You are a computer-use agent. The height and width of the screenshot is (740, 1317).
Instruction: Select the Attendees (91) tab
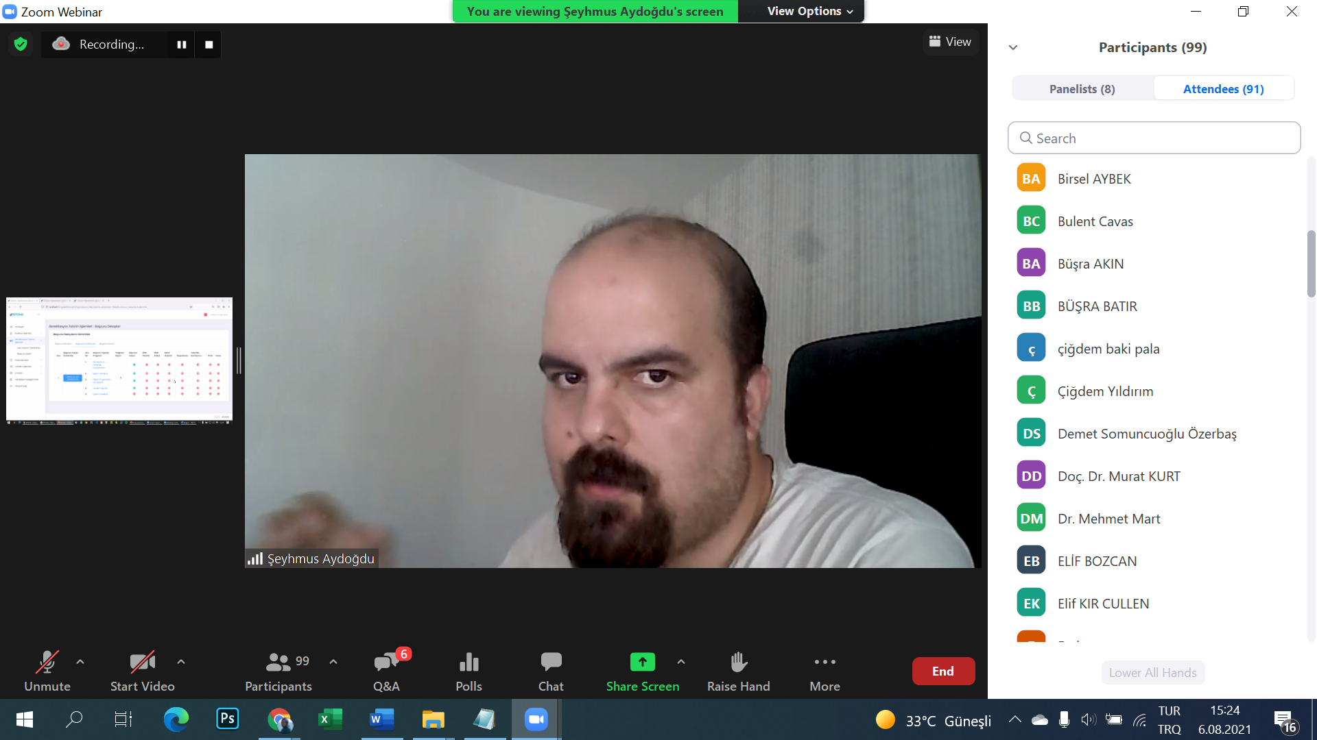tap(1223, 89)
